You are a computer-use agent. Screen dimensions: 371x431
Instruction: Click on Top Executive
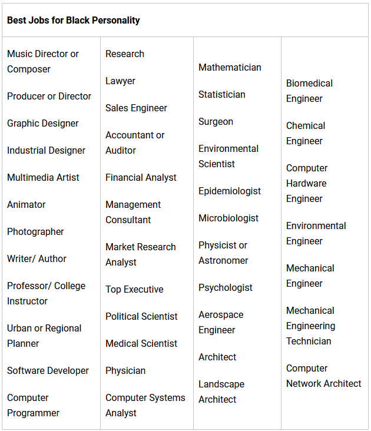tap(134, 289)
